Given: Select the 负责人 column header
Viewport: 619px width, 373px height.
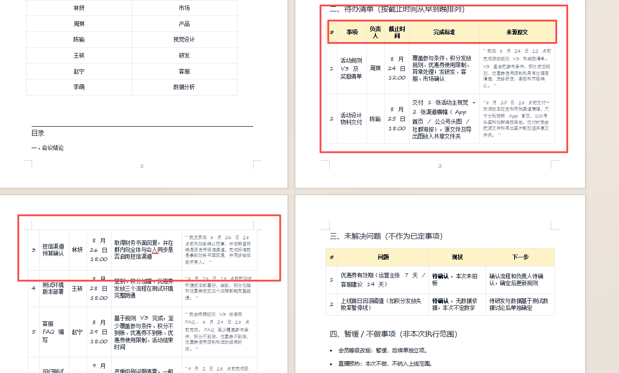Looking at the screenshot, I should pos(375,32).
